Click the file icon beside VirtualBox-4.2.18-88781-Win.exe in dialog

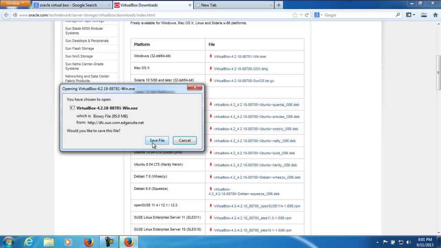tap(72, 108)
